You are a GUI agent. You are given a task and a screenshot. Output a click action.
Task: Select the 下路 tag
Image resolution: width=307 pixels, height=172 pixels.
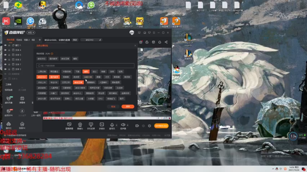click(x=78, y=71)
